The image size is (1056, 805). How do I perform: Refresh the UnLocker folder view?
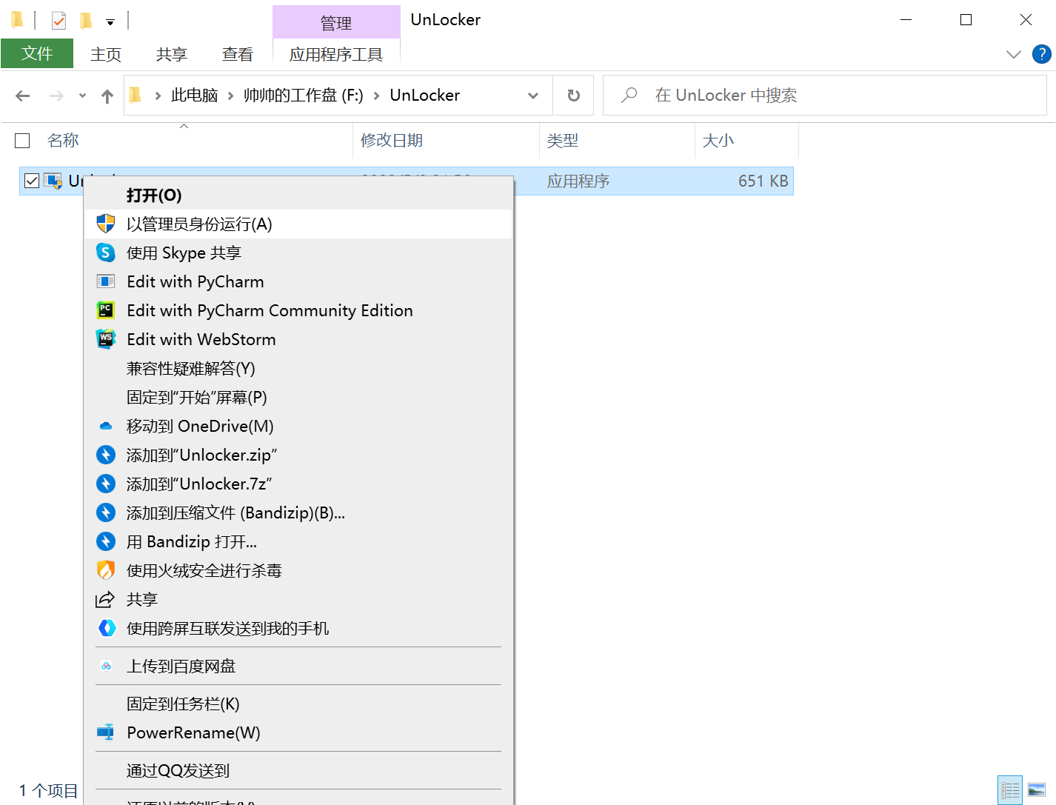coord(573,96)
